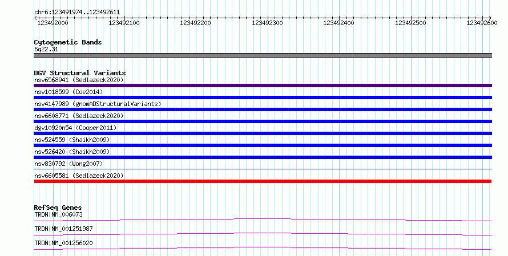Select the magenta TRDN|NM_001251987 gene line

263,234
